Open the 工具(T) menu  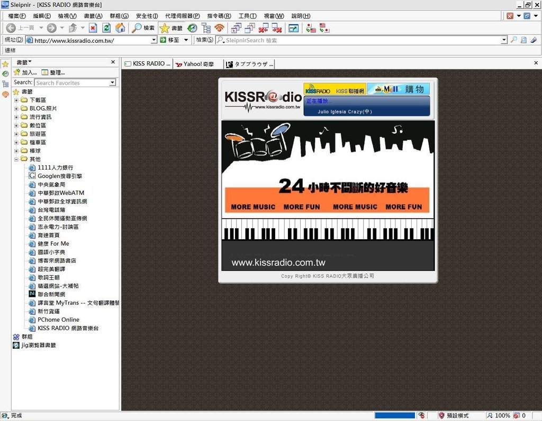[x=248, y=16]
